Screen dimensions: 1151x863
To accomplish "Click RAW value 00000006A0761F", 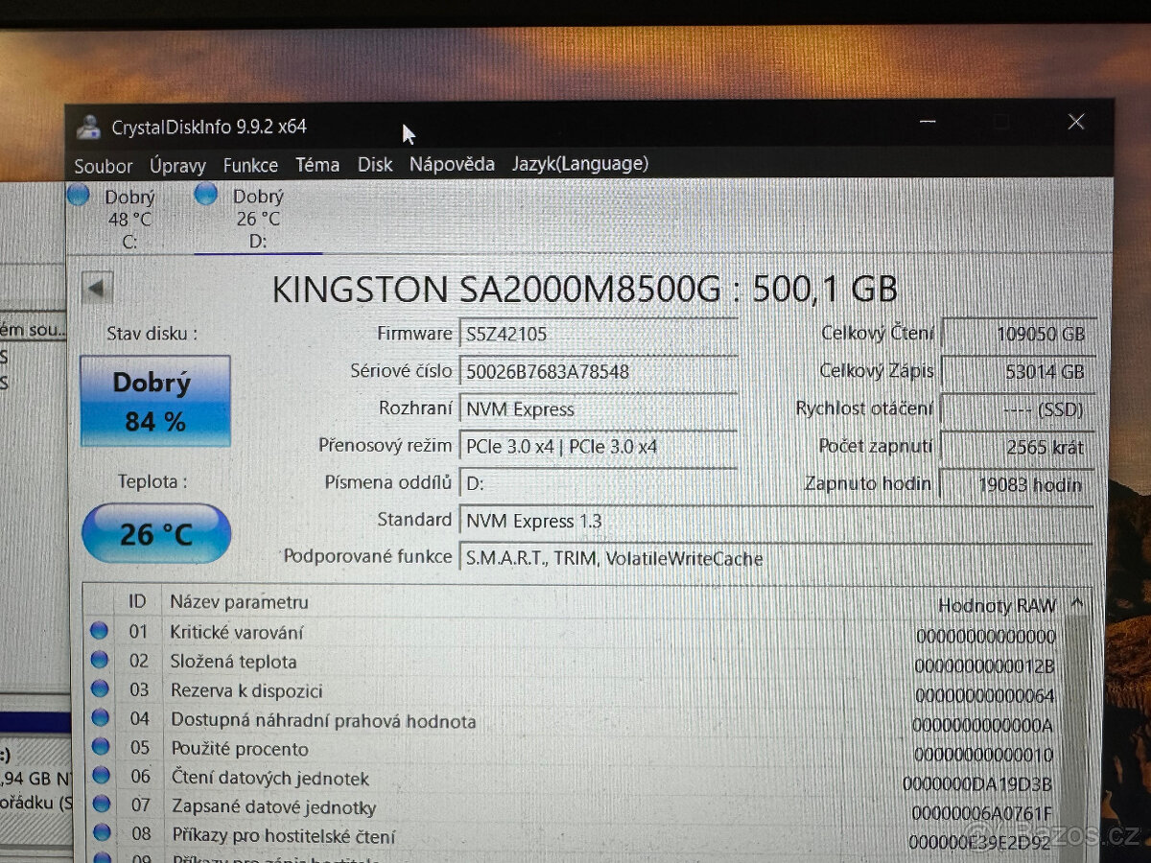I will (981, 814).
